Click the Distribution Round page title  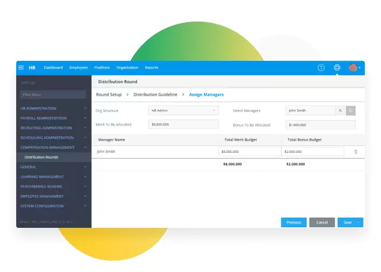tap(118, 82)
